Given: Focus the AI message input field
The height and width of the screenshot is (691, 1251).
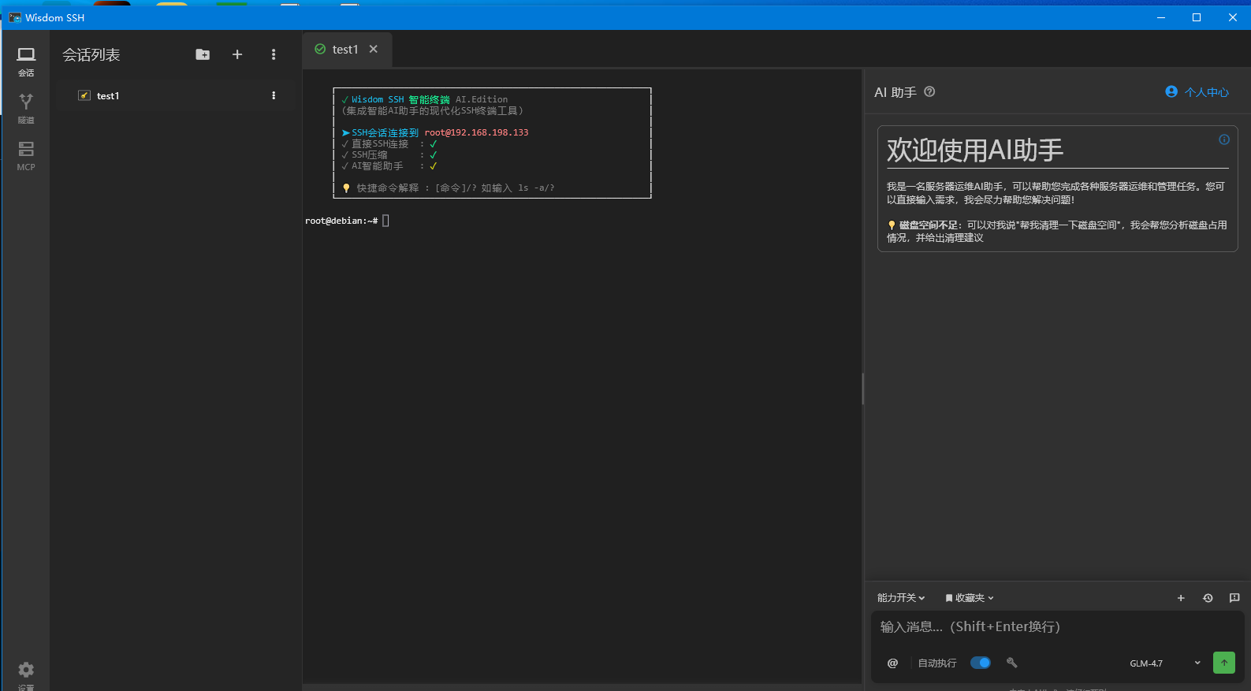Looking at the screenshot, I should point(1057,627).
